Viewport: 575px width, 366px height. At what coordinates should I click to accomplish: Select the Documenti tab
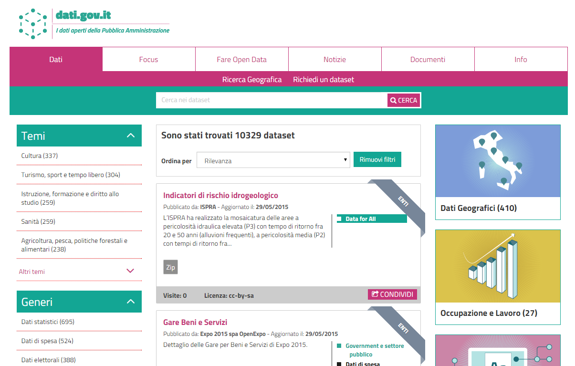click(428, 59)
